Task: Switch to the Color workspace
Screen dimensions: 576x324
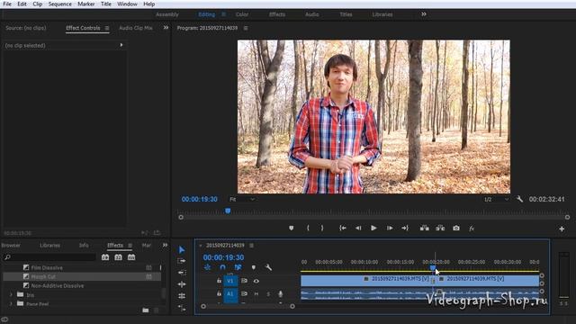Action: (x=242, y=14)
